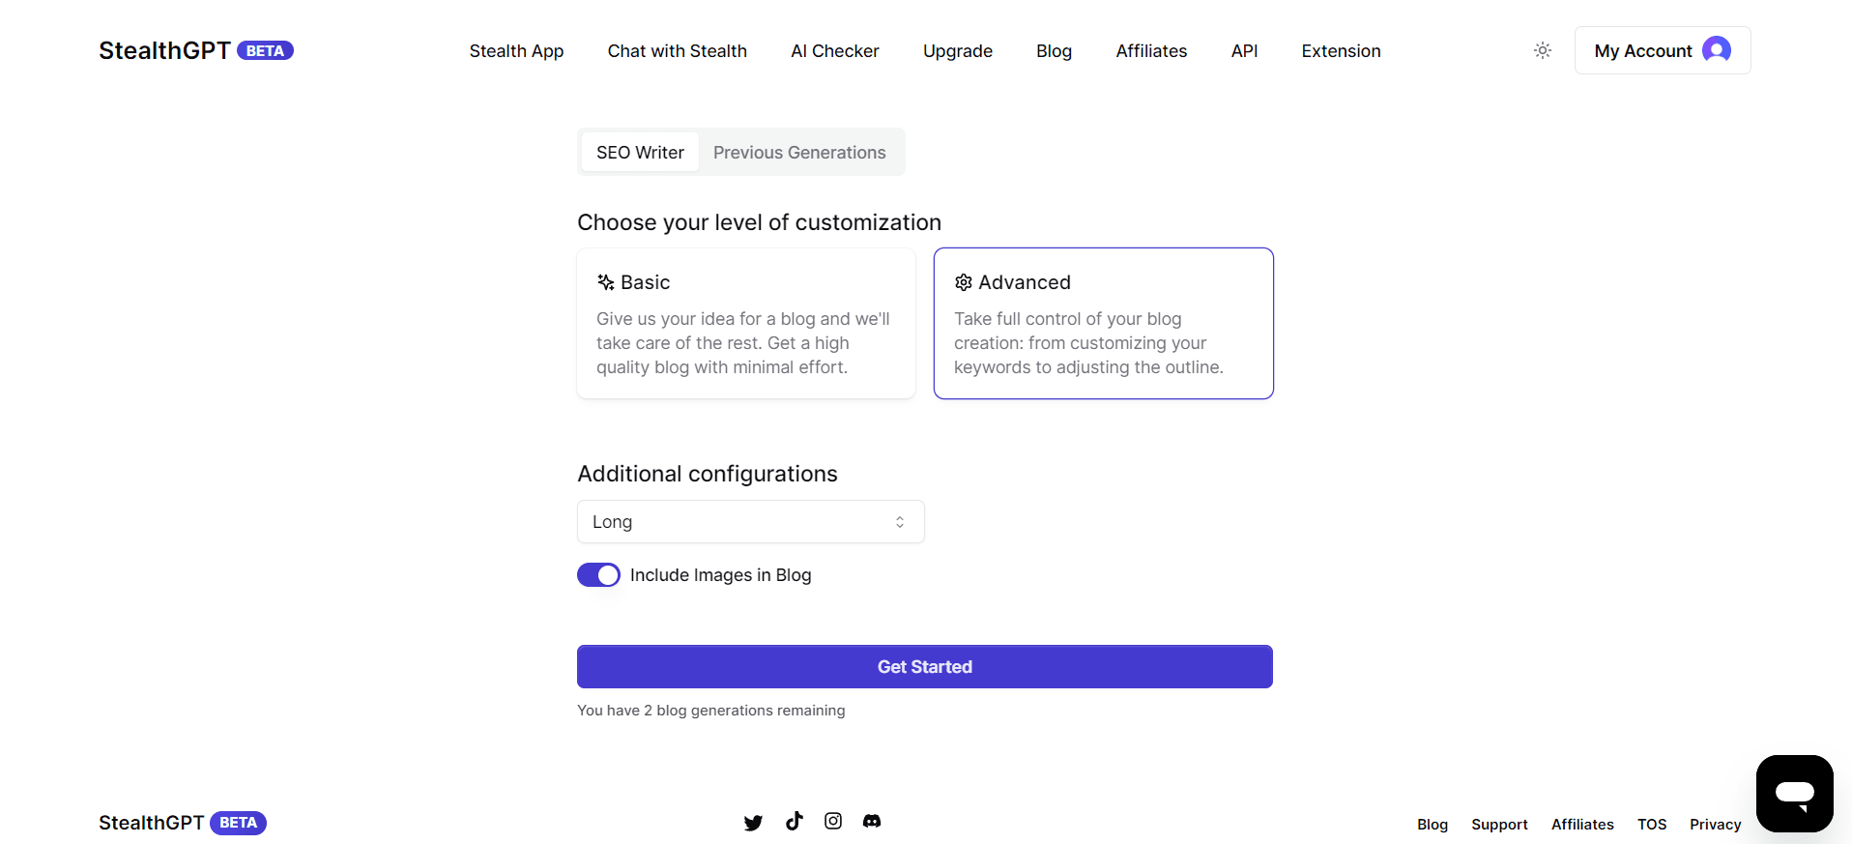Open the Twitter social link icon

[x=753, y=823]
